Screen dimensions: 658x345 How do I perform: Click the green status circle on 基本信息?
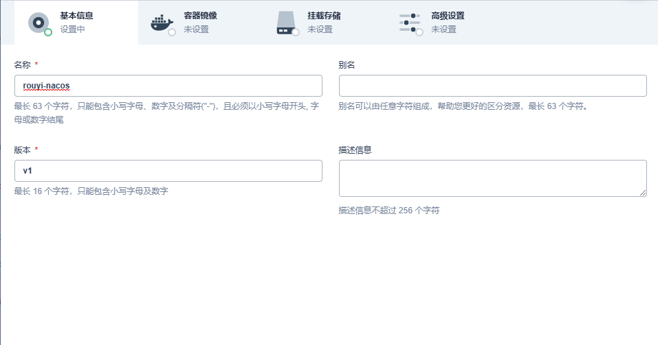point(48,32)
